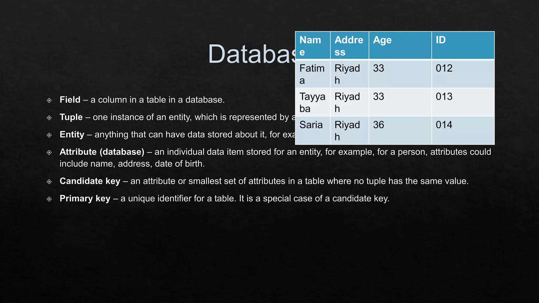Click the bold Candidate key term
The image size is (539, 303).
pos(90,181)
